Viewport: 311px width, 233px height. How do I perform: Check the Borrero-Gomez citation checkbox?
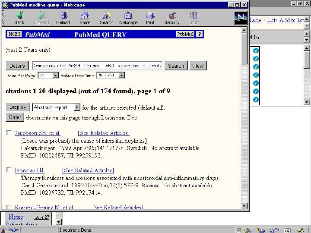(x=9, y=207)
